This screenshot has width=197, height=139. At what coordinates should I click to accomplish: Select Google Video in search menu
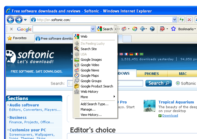click(95, 65)
